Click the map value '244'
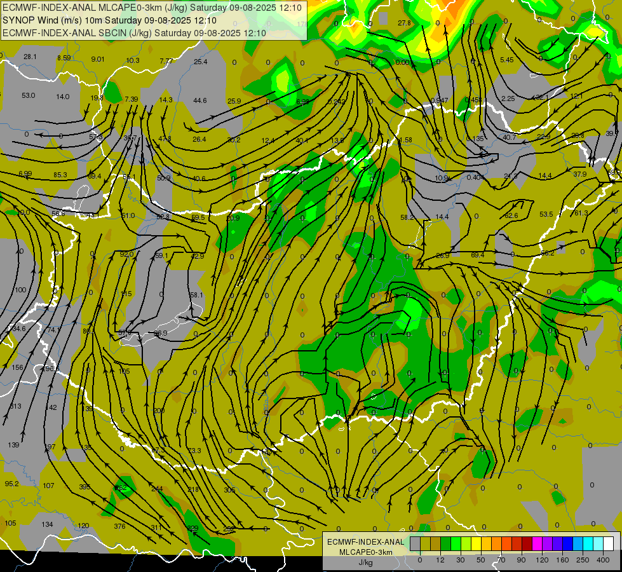The height and width of the screenshot is (572, 622). click(157, 489)
